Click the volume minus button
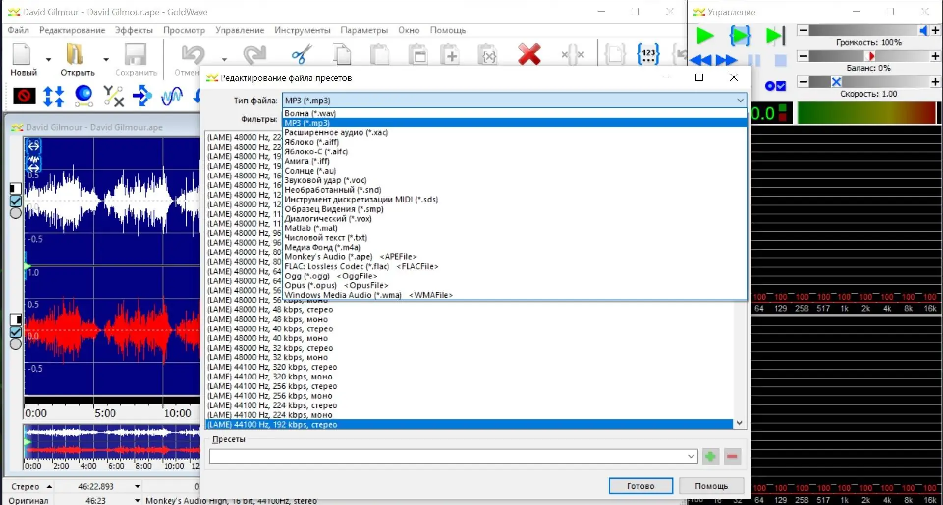 point(803,30)
